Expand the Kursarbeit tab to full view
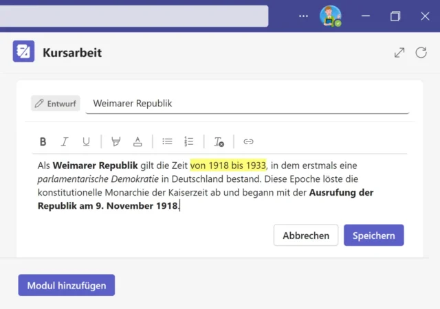 [399, 52]
